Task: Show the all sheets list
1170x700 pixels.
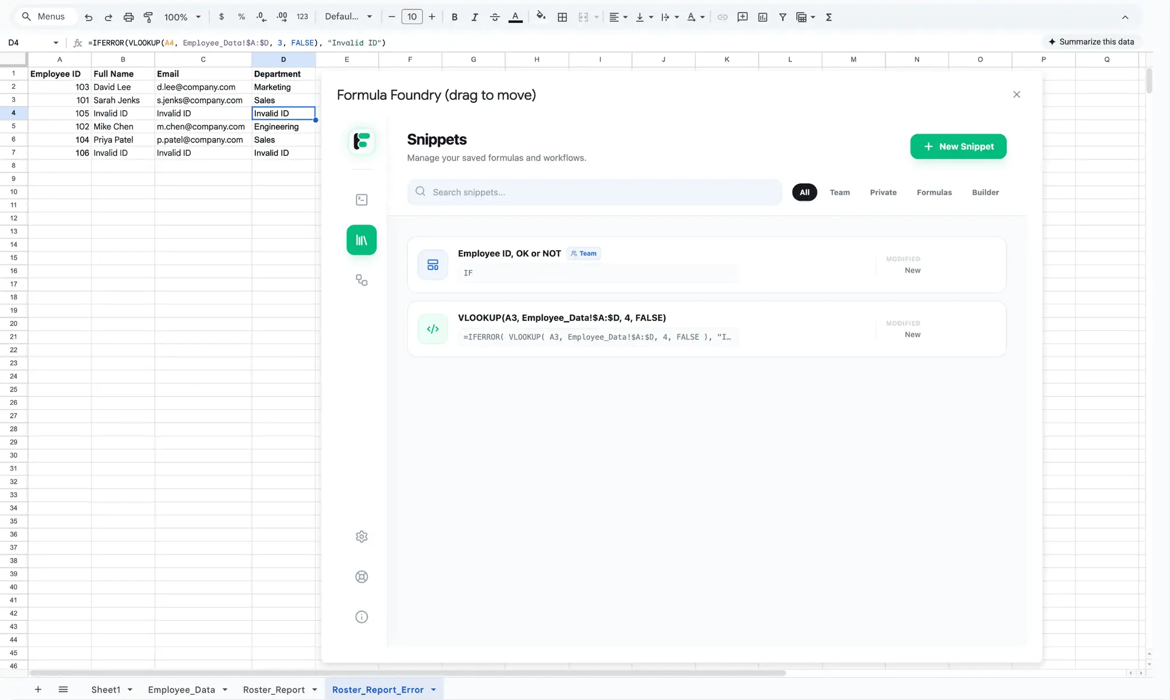Action: (63, 690)
